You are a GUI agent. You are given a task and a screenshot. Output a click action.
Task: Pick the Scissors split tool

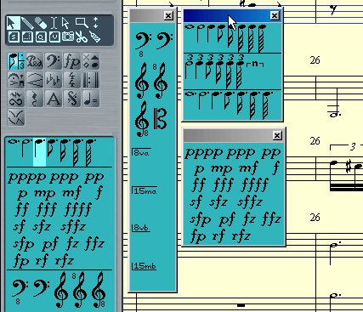pyautogui.click(x=82, y=37)
